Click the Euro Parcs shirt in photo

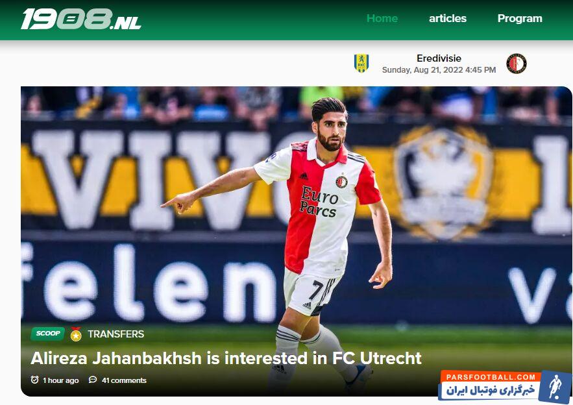(317, 208)
